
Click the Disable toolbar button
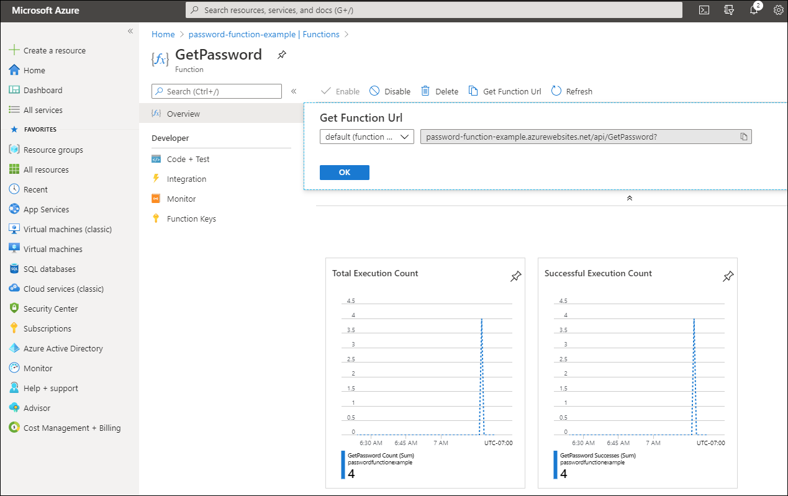[x=390, y=91]
